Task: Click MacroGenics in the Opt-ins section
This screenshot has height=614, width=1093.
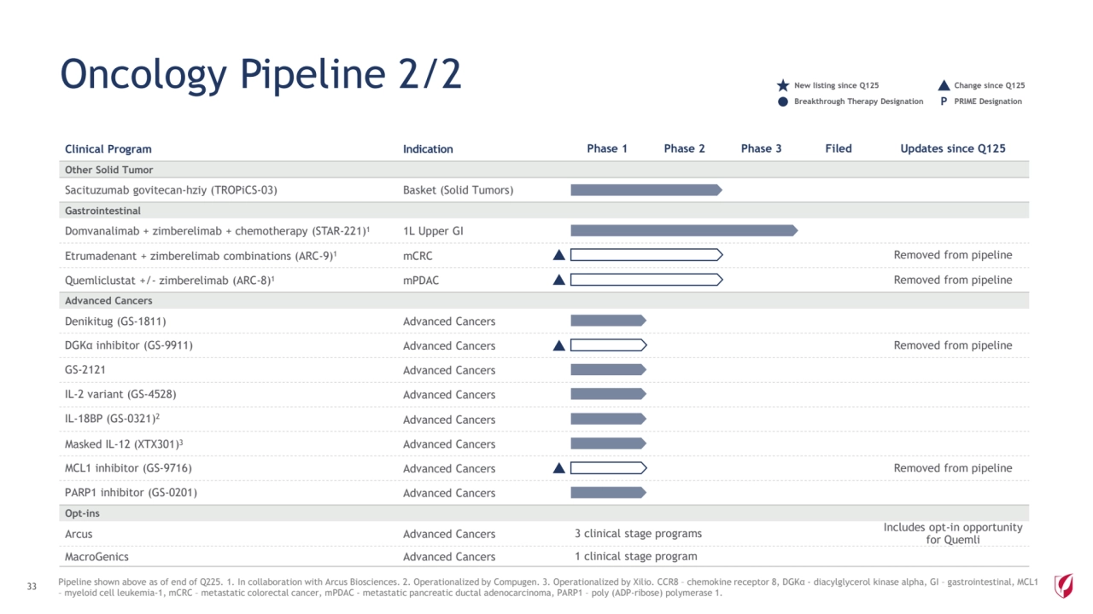Action: [x=96, y=557]
